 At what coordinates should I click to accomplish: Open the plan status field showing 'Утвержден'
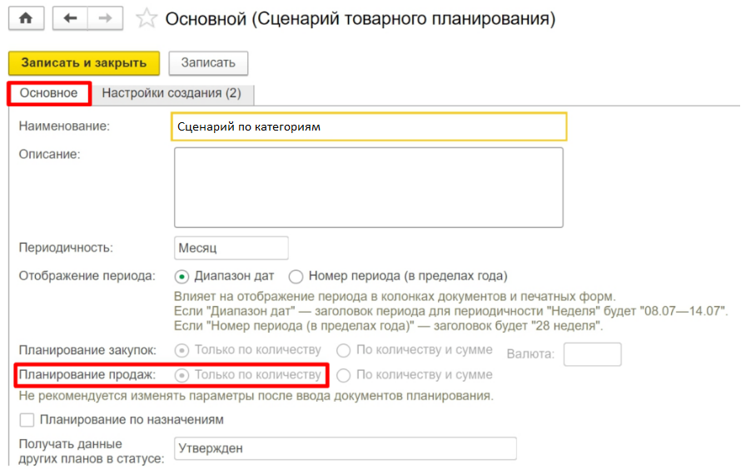[x=345, y=448]
